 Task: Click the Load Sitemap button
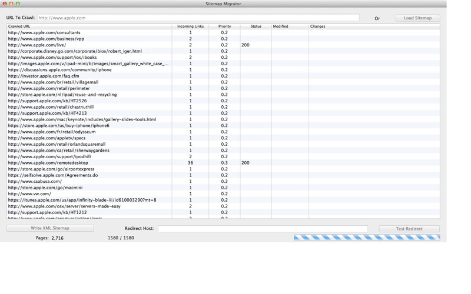point(417,18)
